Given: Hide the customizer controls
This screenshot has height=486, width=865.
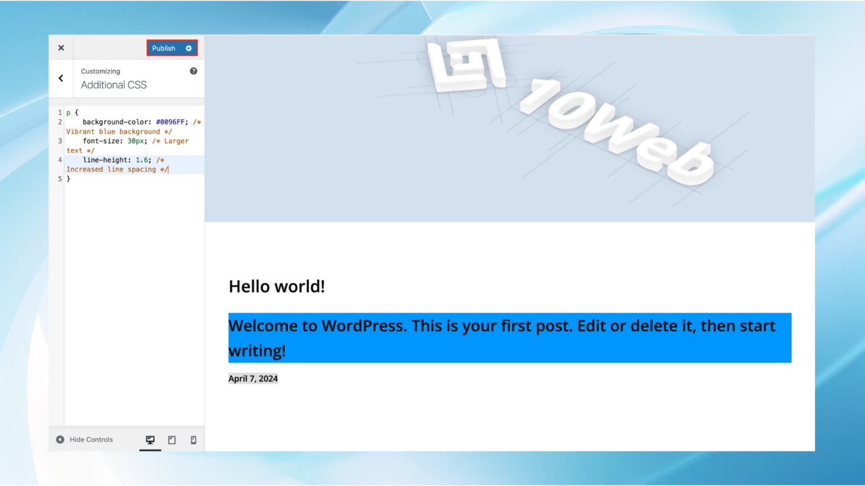Looking at the screenshot, I should click(91, 439).
